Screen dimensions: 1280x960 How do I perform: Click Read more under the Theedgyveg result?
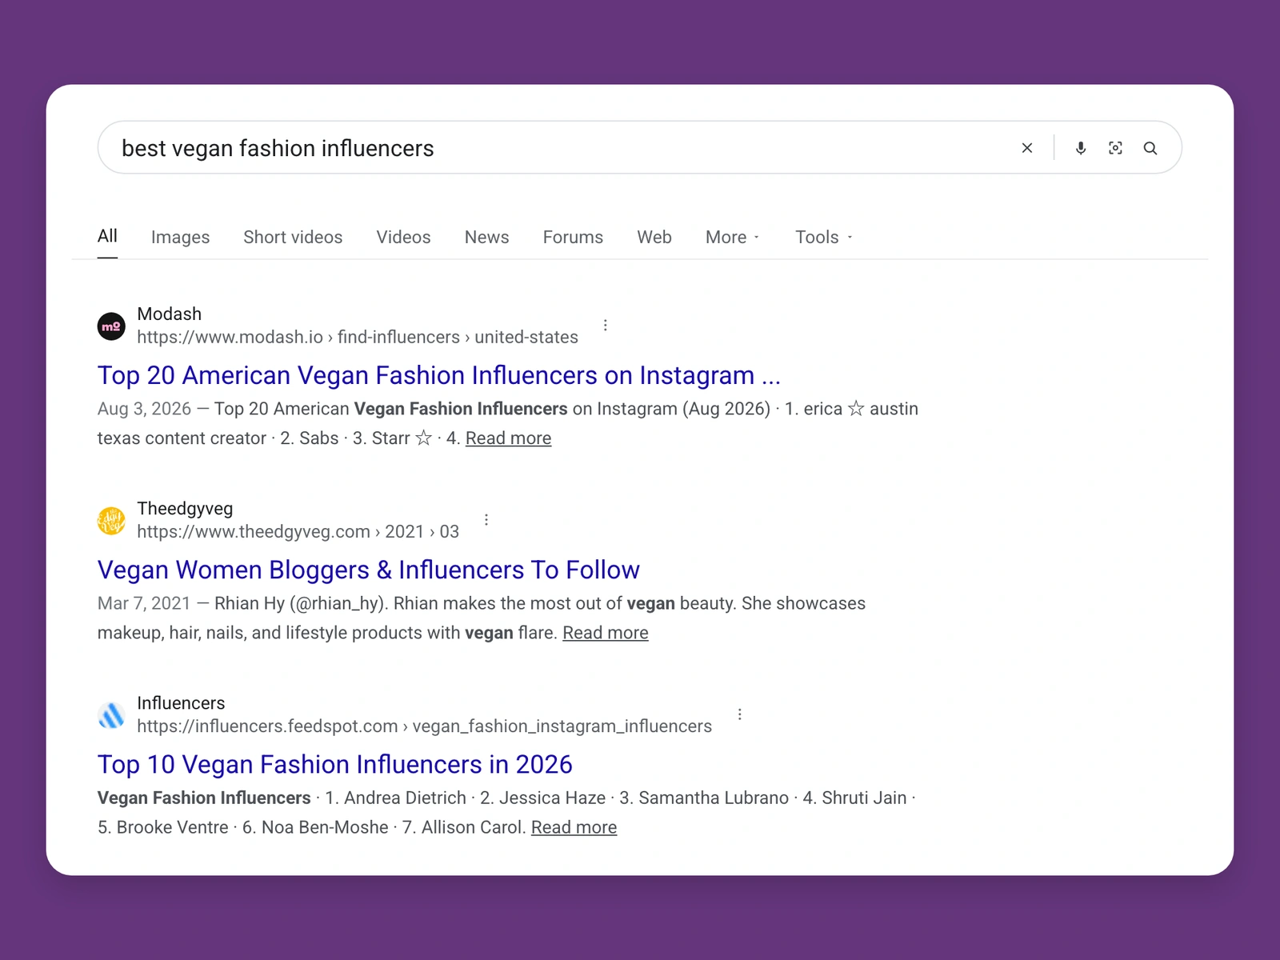(606, 633)
